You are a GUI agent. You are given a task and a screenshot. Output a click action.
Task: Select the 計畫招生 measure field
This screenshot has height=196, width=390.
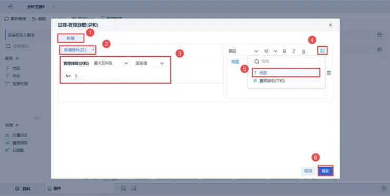(20, 135)
